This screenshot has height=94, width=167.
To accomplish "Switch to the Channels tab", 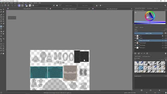I will [x=141, y=27].
